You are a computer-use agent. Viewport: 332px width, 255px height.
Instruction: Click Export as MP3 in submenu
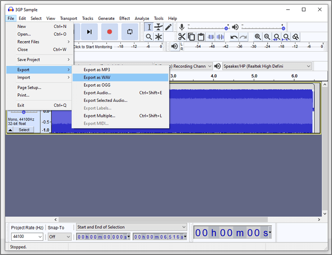tap(97, 70)
